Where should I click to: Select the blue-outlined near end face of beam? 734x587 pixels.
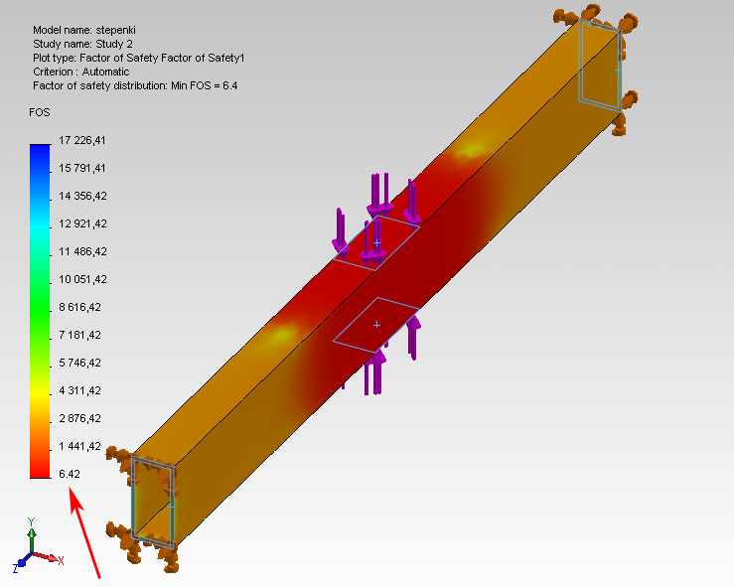(153, 503)
